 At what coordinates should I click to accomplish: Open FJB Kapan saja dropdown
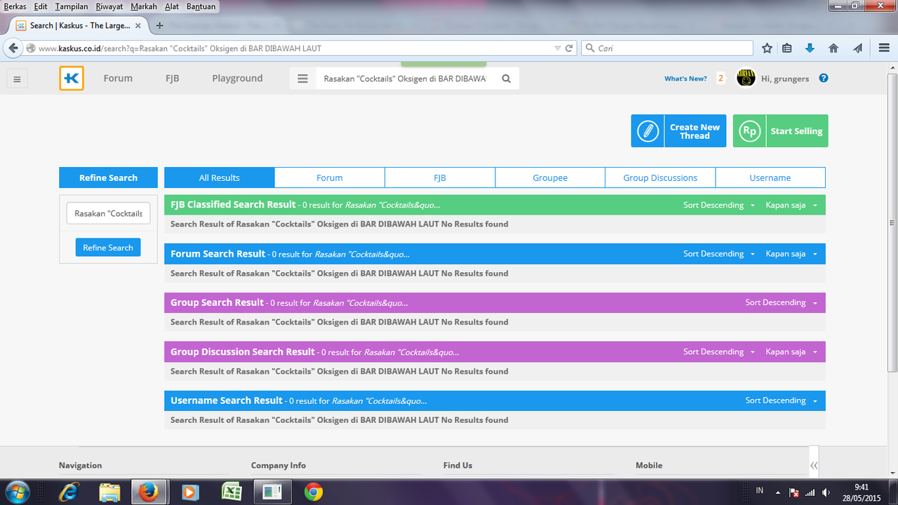(x=791, y=205)
